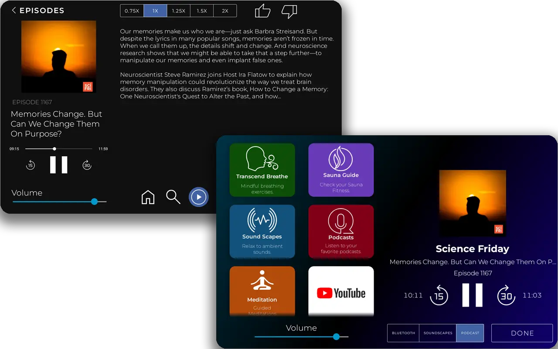
Task: Click the Science Friday episode artwork
Action: [x=473, y=202]
